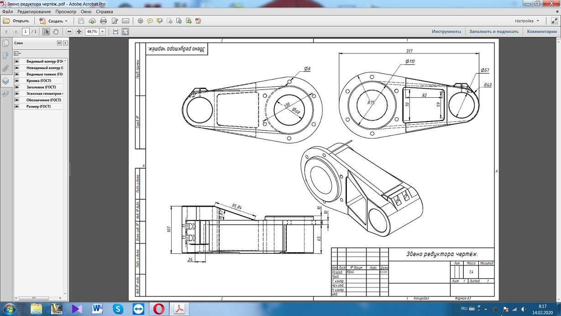Select the Hand pan tool

(x=56, y=32)
